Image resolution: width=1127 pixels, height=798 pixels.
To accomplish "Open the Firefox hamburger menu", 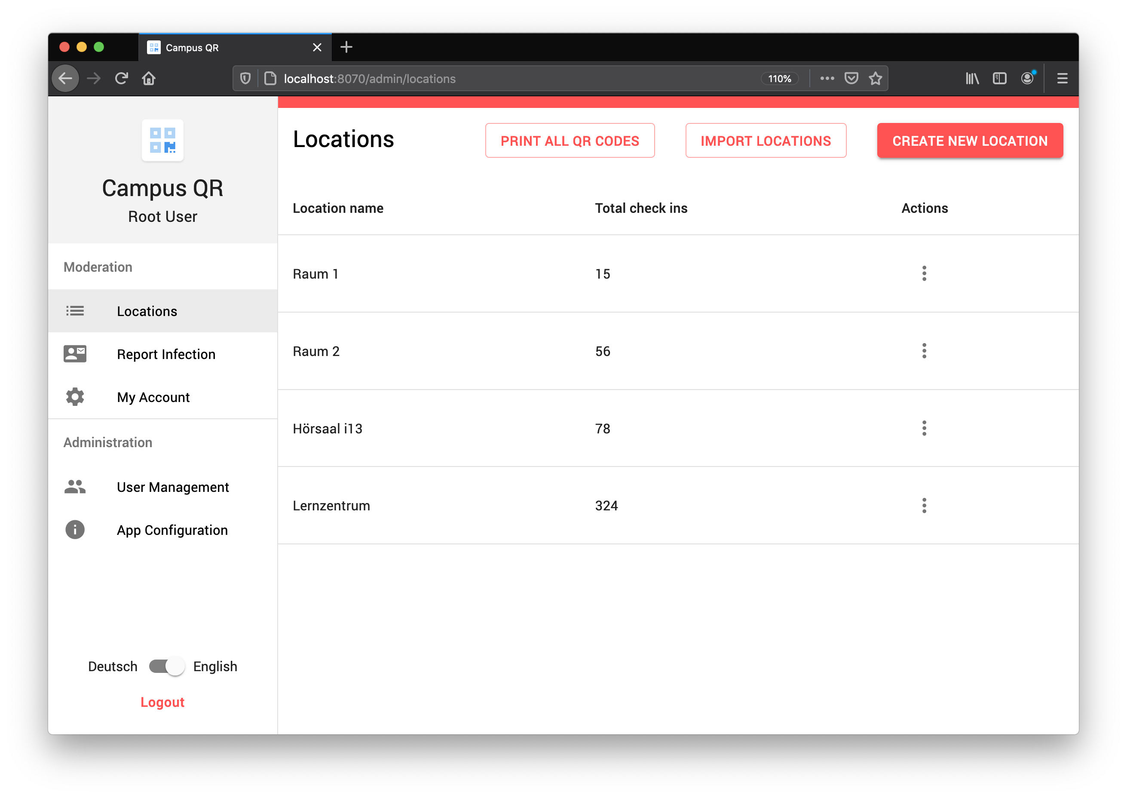I will coord(1062,79).
